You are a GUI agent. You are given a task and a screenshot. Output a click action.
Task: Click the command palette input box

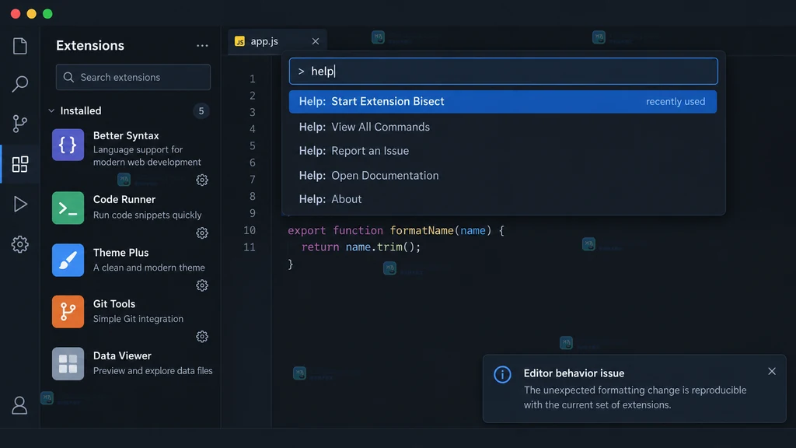(x=503, y=71)
